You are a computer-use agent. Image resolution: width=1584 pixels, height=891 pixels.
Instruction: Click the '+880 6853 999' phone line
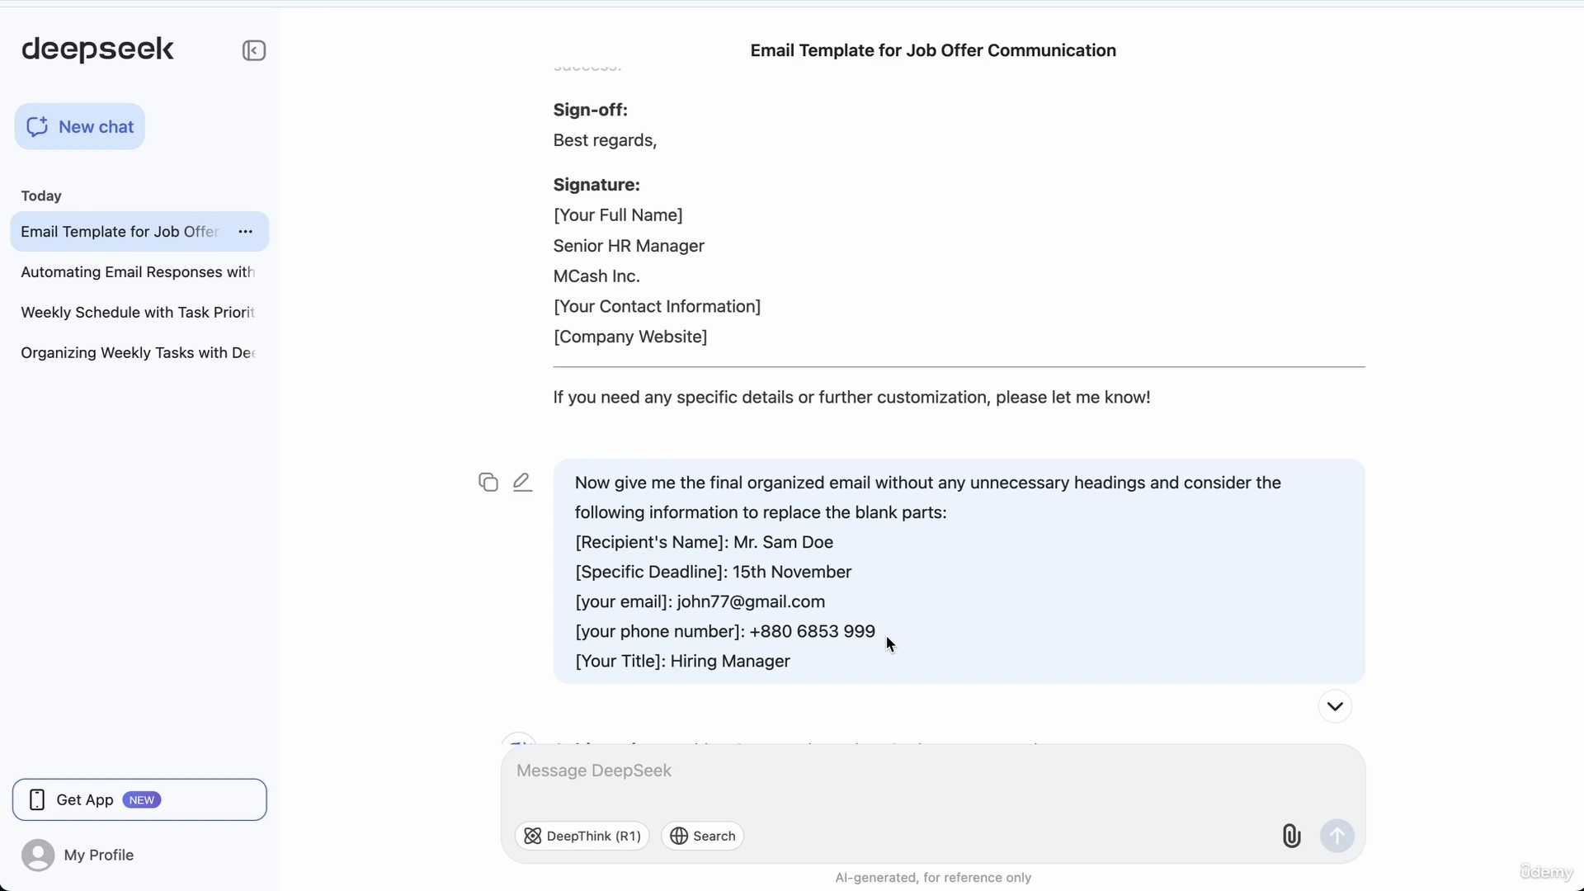[724, 631]
